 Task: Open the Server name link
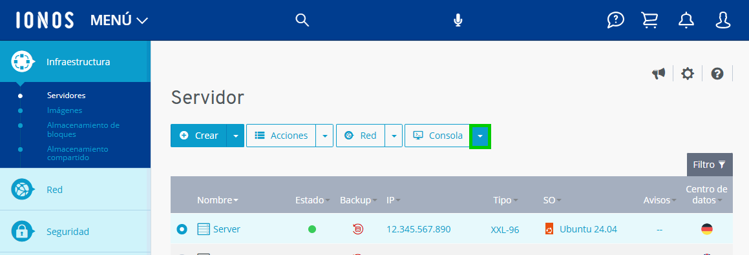click(226, 229)
